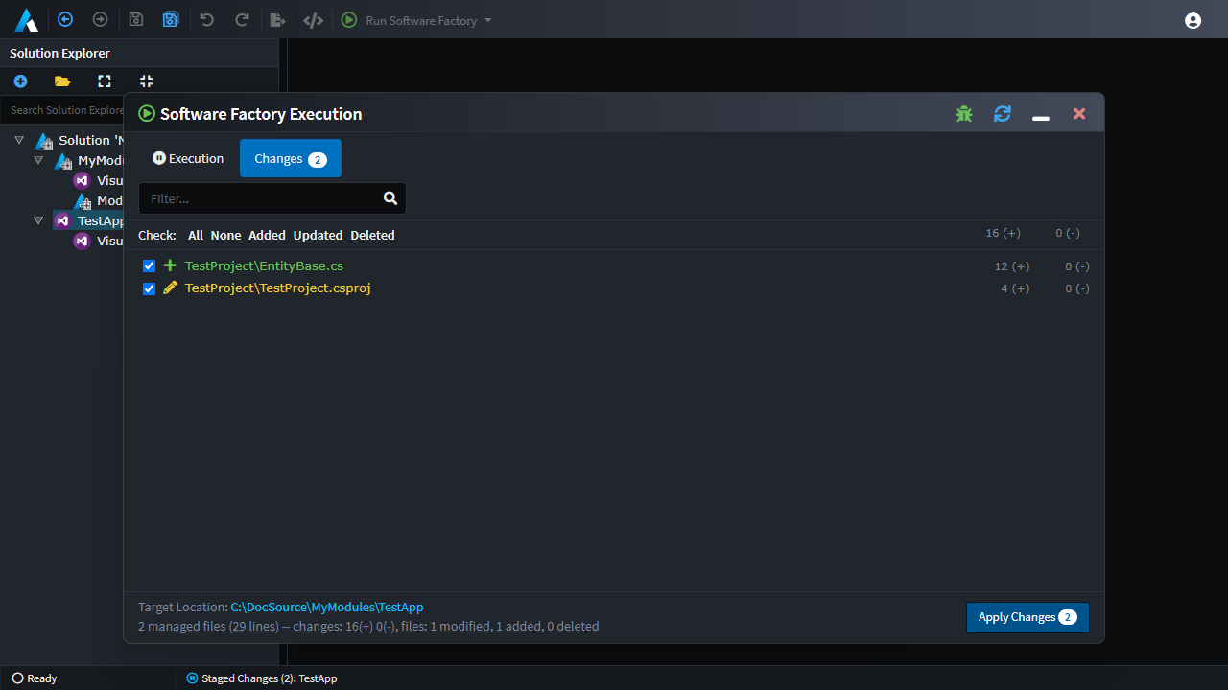The height and width of the screenshot is (690, 1228).
Task: Open the TestProject\TestProject.csproj file entry
Action: click(x=277, y=287)
